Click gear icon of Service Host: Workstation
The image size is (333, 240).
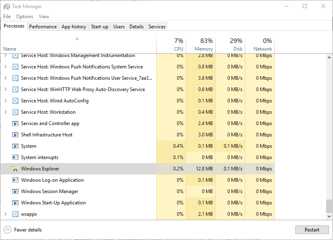pyautogui.click(x=15, y=112)
